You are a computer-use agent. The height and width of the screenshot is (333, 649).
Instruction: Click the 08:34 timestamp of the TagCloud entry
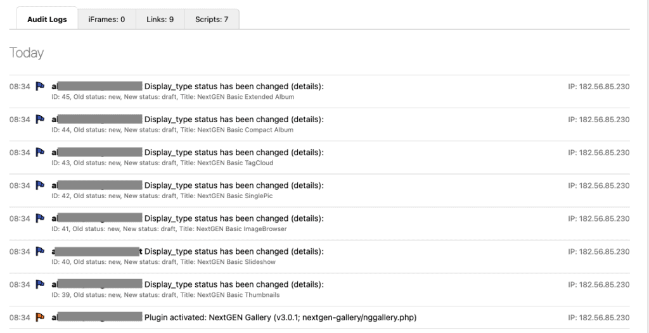(19, 152)
